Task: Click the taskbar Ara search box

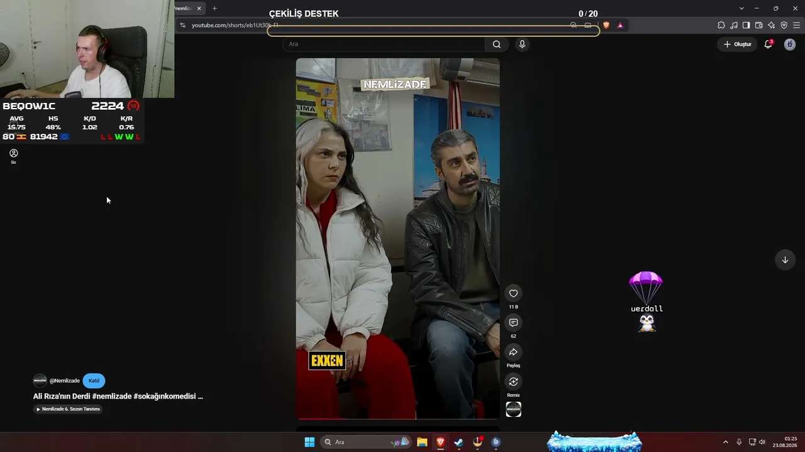Action: pos(366,442)
